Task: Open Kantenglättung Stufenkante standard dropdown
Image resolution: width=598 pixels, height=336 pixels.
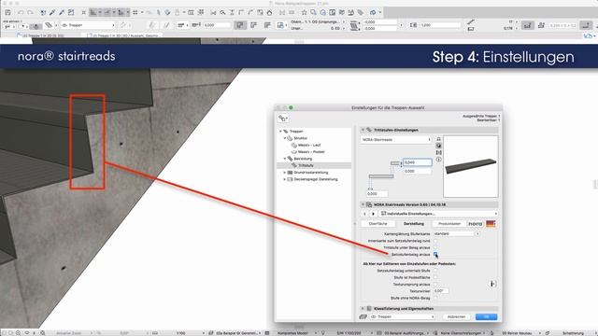Action: [456, 233]
